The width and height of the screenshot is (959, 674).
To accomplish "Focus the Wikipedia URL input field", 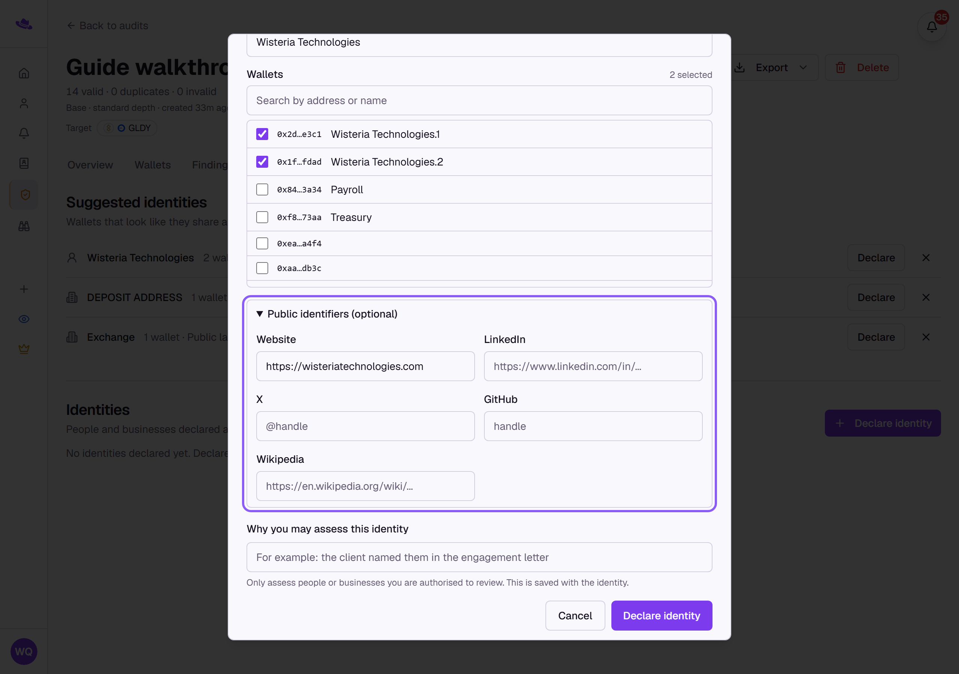I will (366, 486).
